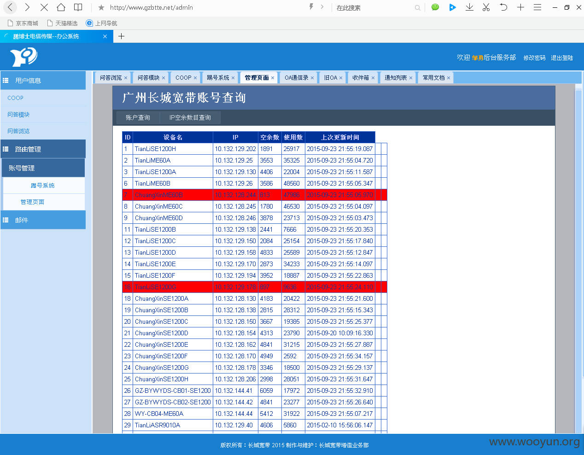This screenshot has width=584, height=455.
Task: Close the 常用文档 tab
Action: (449, 78)
